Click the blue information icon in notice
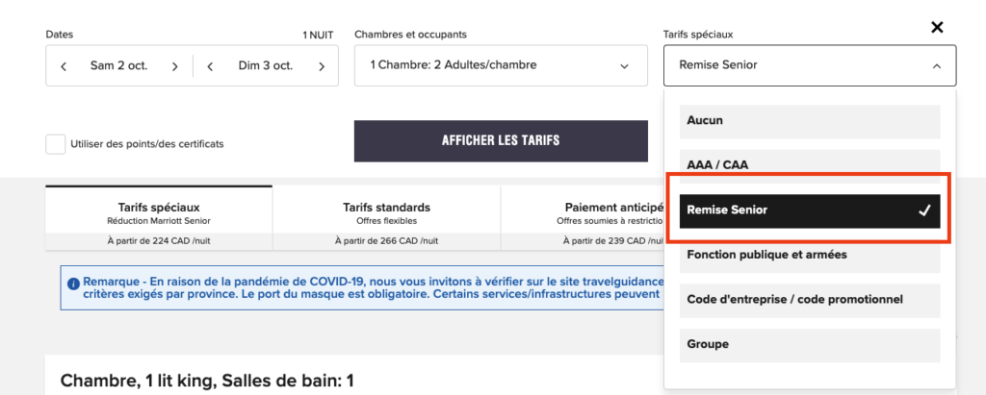 (73, 284)
